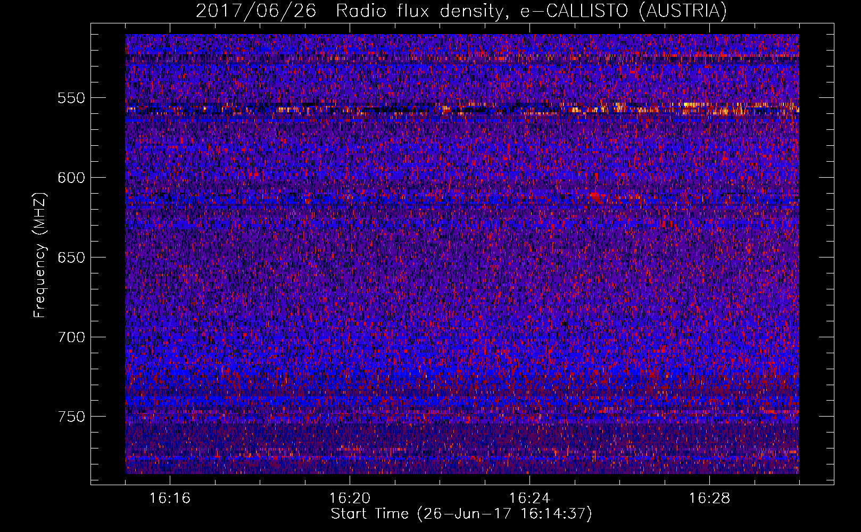Click the 16:16 time tick label
The width and height of the screenshot is (861, 532).
(x=170, y=498)
